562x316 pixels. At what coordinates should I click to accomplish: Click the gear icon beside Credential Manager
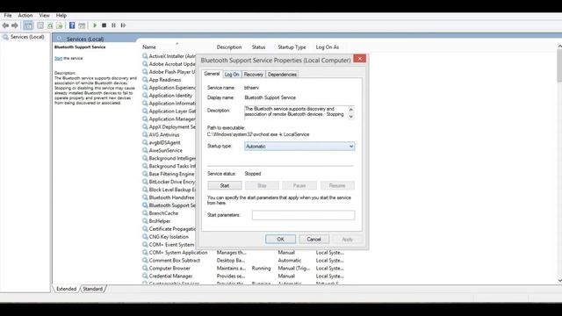[145, 276]
